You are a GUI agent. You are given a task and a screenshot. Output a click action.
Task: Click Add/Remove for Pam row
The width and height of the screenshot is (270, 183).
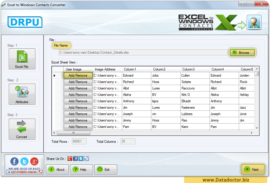tap(78, 127)
